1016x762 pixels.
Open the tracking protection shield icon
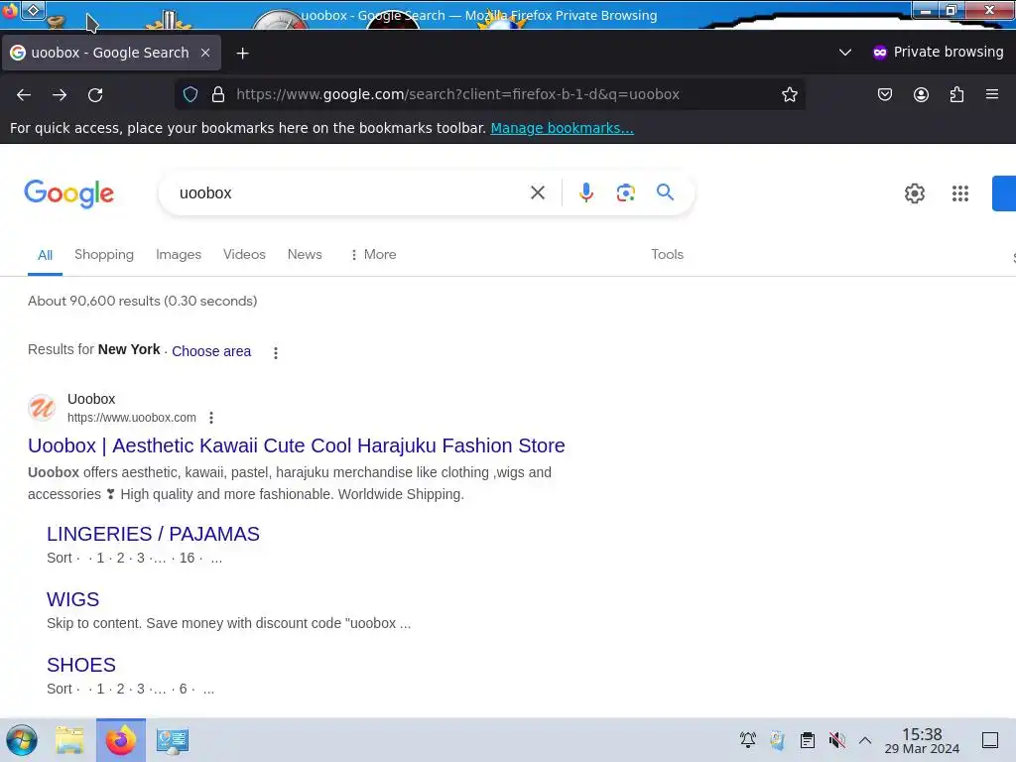(190, 94)
